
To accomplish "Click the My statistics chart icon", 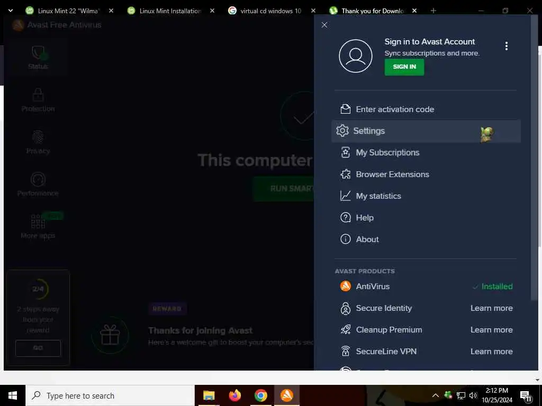I will [345, 196].
